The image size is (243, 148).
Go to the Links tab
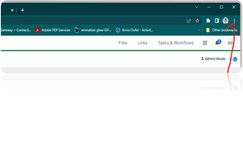(x=143, y=43)
